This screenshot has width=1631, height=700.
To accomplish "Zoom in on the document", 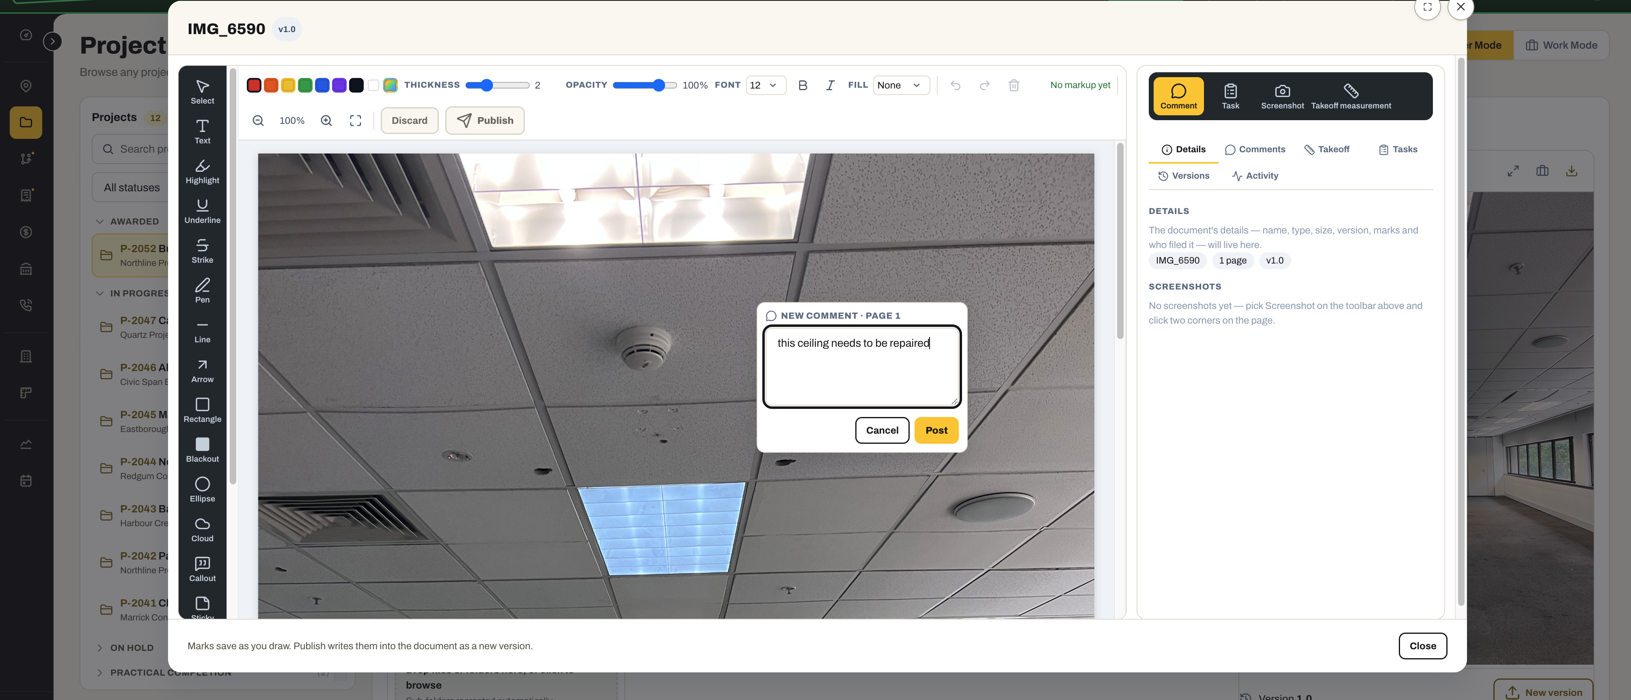I will click(326, 120).
